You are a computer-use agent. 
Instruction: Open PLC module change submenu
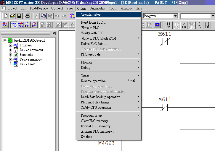(109, 102)
